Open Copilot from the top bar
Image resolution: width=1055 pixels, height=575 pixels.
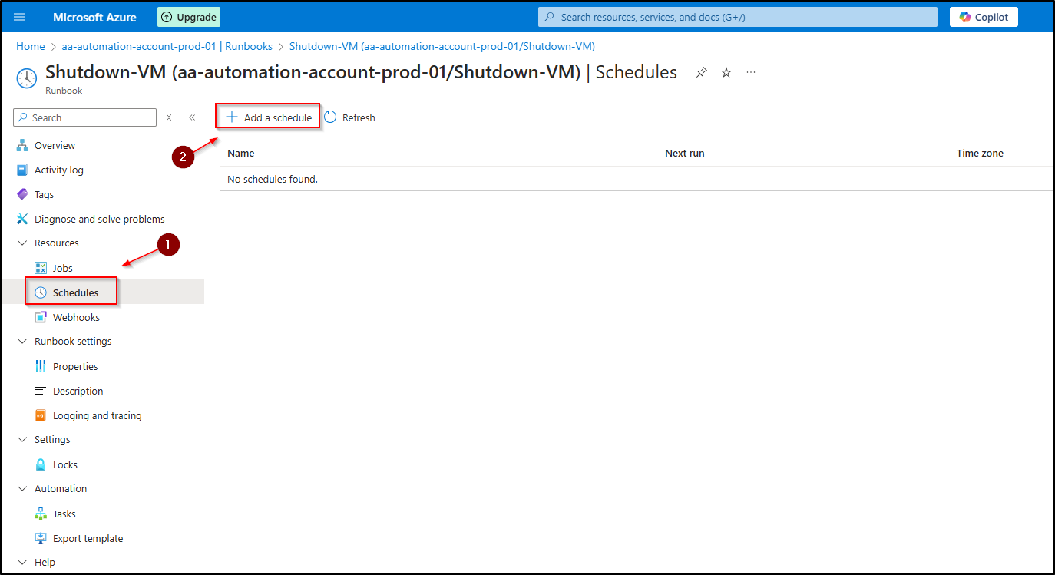(984, 17)
